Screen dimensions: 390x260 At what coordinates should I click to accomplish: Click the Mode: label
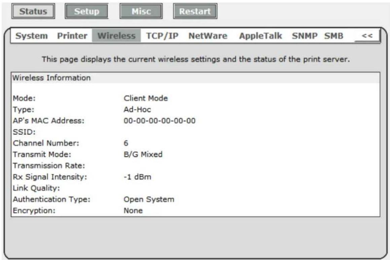[24, 98]
